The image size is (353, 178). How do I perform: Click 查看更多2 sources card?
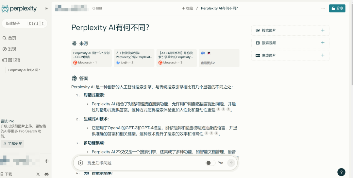pos(219,58)
